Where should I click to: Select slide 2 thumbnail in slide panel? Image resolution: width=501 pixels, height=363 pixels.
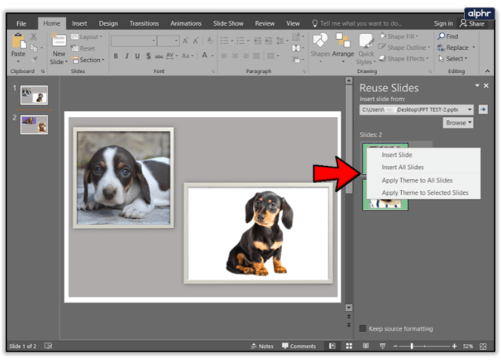point(34,125)
